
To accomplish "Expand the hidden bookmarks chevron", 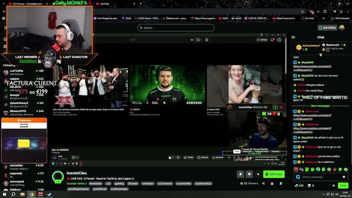I will click(323, 18).
